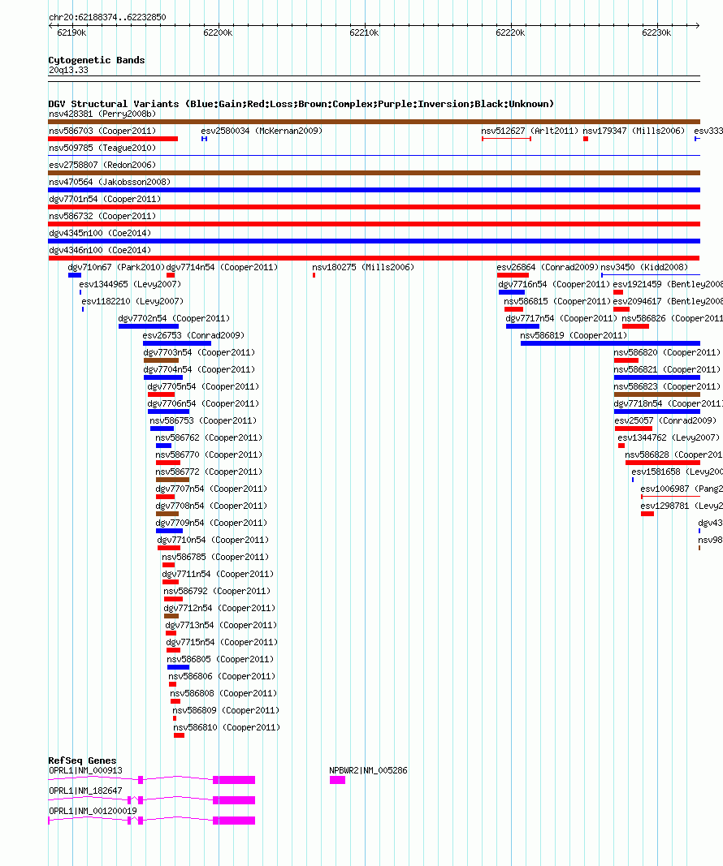Select the dgv7714n54 (Cooper2011) variant label
Screen dimensions: 723x866
(222, 267)
